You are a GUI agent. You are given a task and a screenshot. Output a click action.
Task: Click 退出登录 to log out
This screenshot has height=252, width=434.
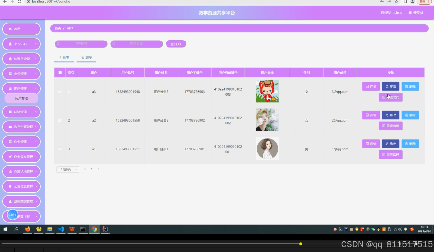(x=416, y=13)
